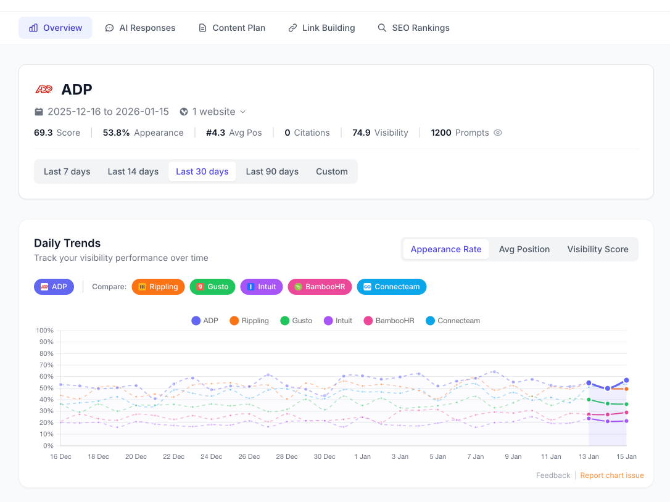Switch to the Visibility Score tab

[x=597, y=249]
